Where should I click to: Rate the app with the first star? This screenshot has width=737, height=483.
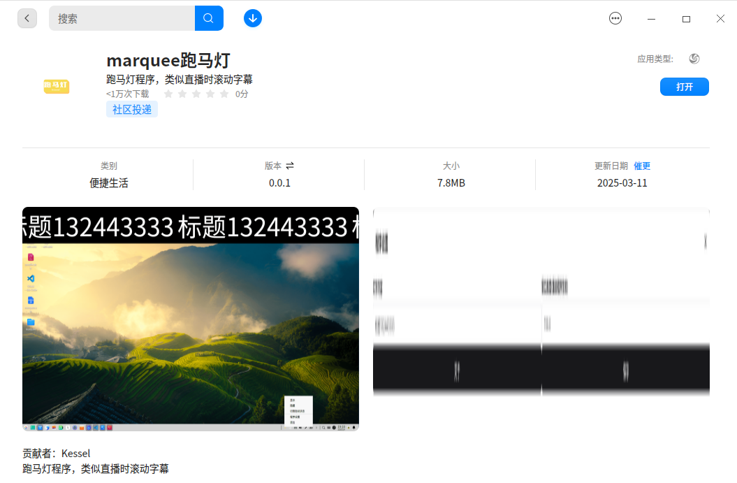click(x=168, y=94)
